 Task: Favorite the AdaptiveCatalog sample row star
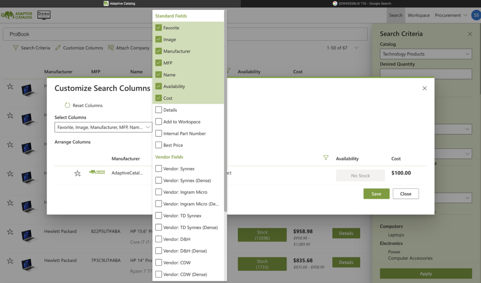pyautogui.click(x=77, y=173)
